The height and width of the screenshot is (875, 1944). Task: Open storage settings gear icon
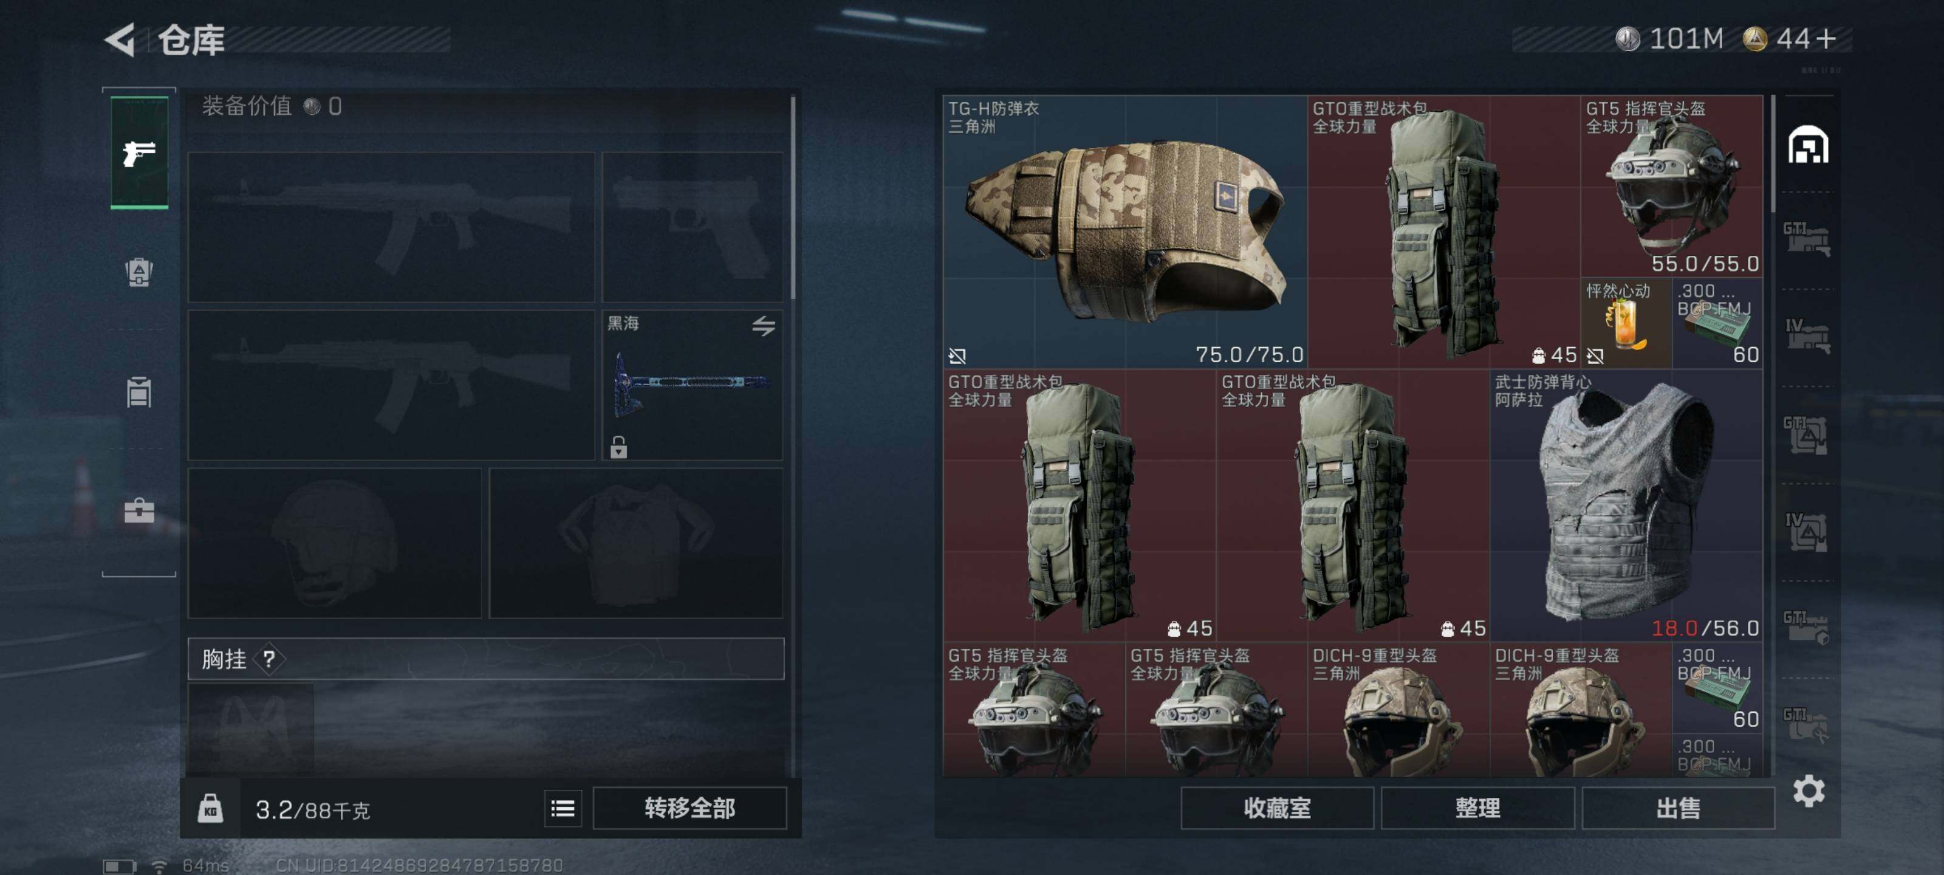point(1808,791)
